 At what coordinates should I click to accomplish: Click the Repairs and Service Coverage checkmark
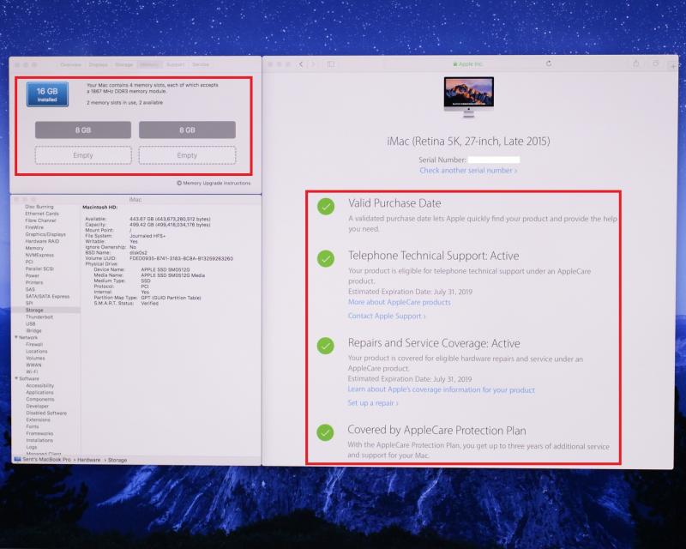[x=326, y=346]
